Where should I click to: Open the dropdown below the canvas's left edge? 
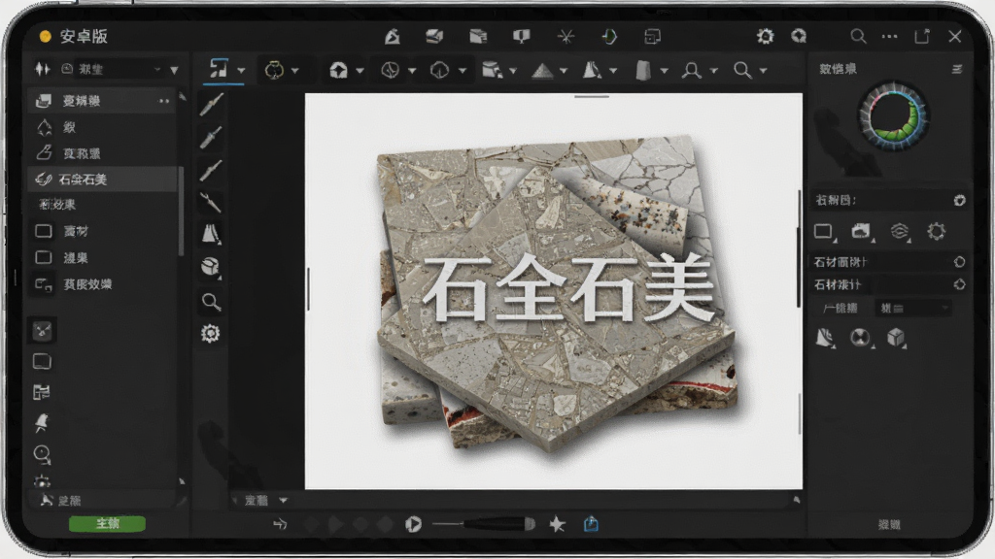click(x=264, y=501)
